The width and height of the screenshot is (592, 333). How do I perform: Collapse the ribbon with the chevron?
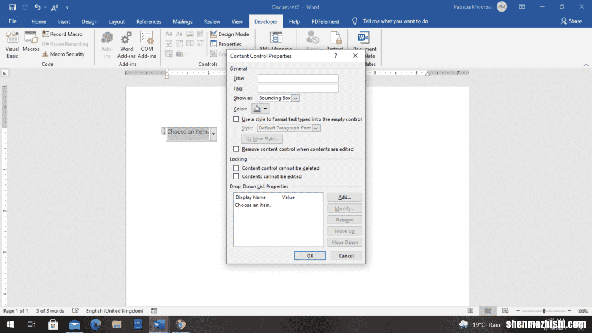tap(586, 65)
